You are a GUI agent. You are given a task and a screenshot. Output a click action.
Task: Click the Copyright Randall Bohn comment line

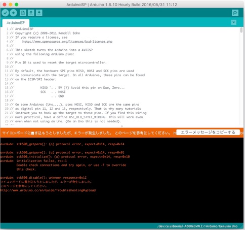[45, 33]
